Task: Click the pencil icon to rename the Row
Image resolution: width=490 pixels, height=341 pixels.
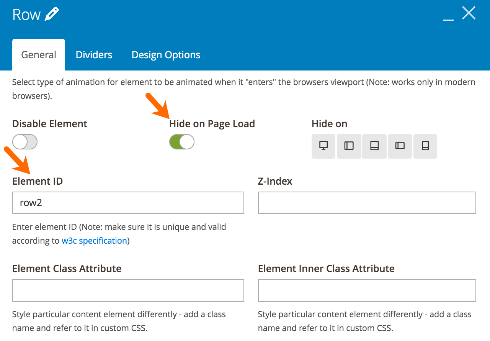Action: (x=52, y=13)
